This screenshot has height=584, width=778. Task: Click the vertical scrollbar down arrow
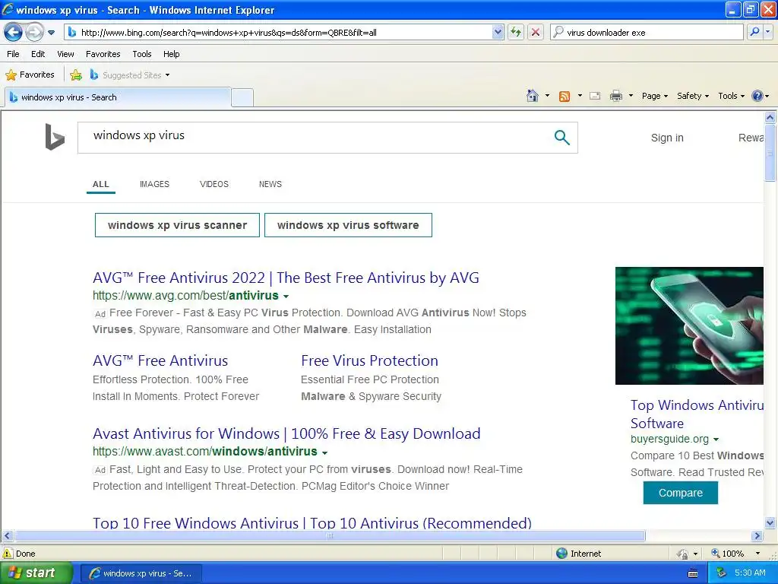click(x=770, y=522)
